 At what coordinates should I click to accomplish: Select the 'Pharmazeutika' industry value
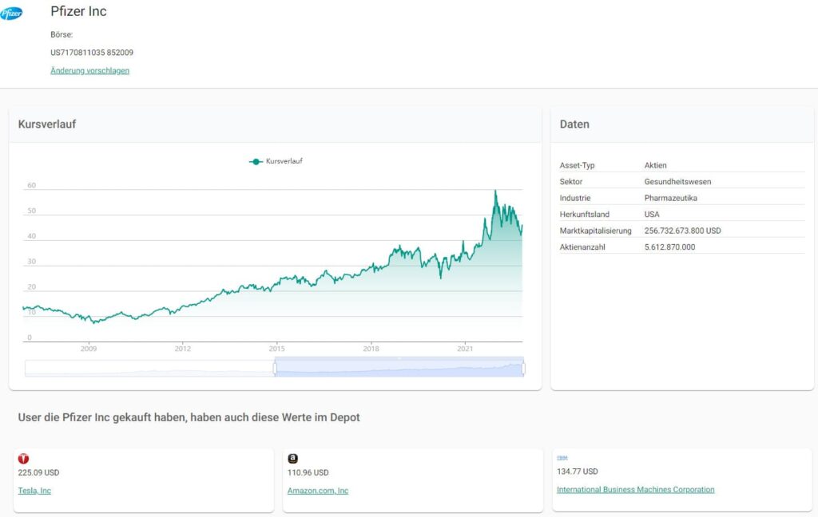tap(670, 198)
